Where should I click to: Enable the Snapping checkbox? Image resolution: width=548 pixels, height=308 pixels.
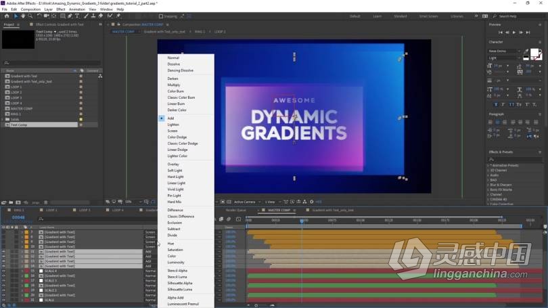(x=161, y=16)
